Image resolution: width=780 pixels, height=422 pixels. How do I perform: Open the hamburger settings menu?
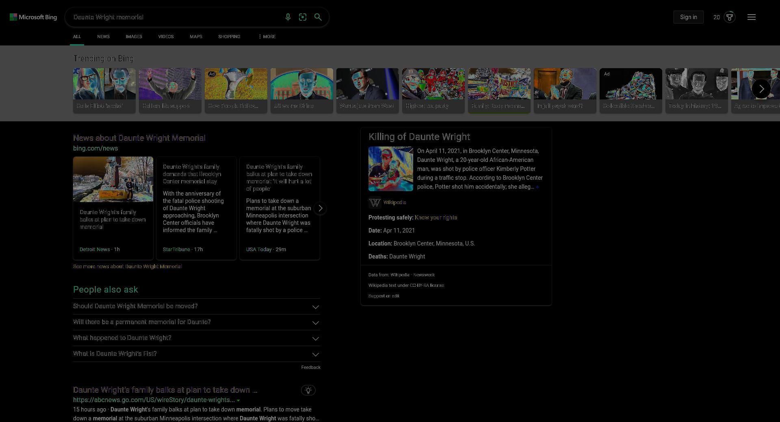click(x=752, y=17)
